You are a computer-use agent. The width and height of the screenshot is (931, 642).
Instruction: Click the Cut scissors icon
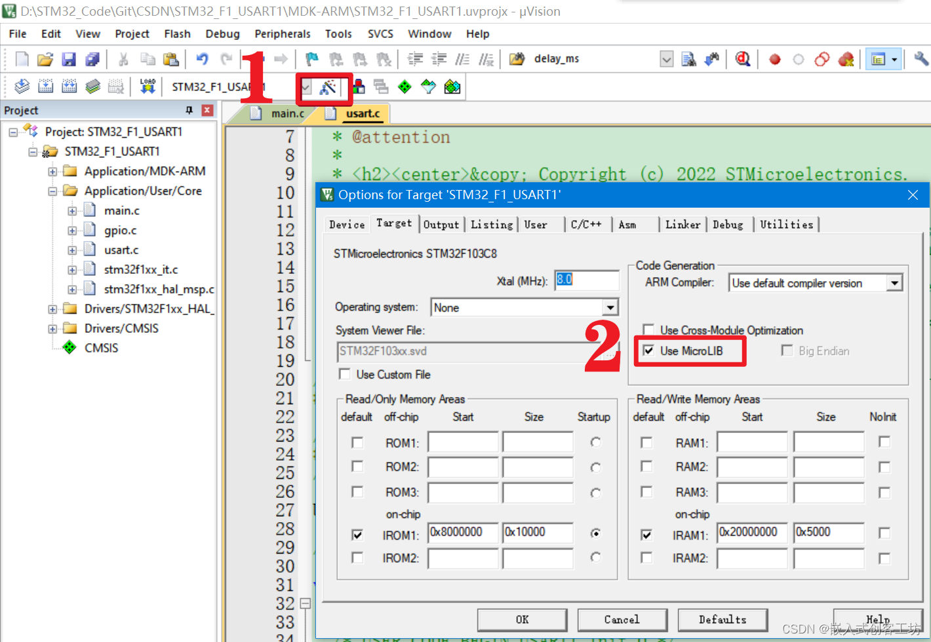pyautogui.click(x=123, y=60)
